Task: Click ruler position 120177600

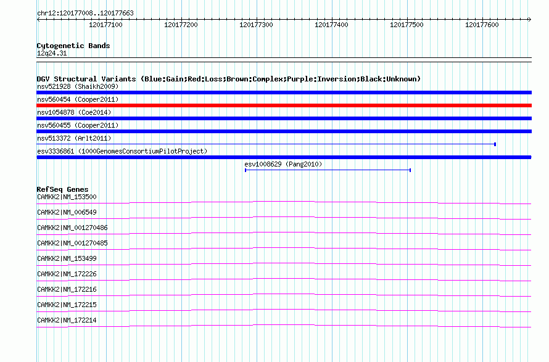Action: 482,25
